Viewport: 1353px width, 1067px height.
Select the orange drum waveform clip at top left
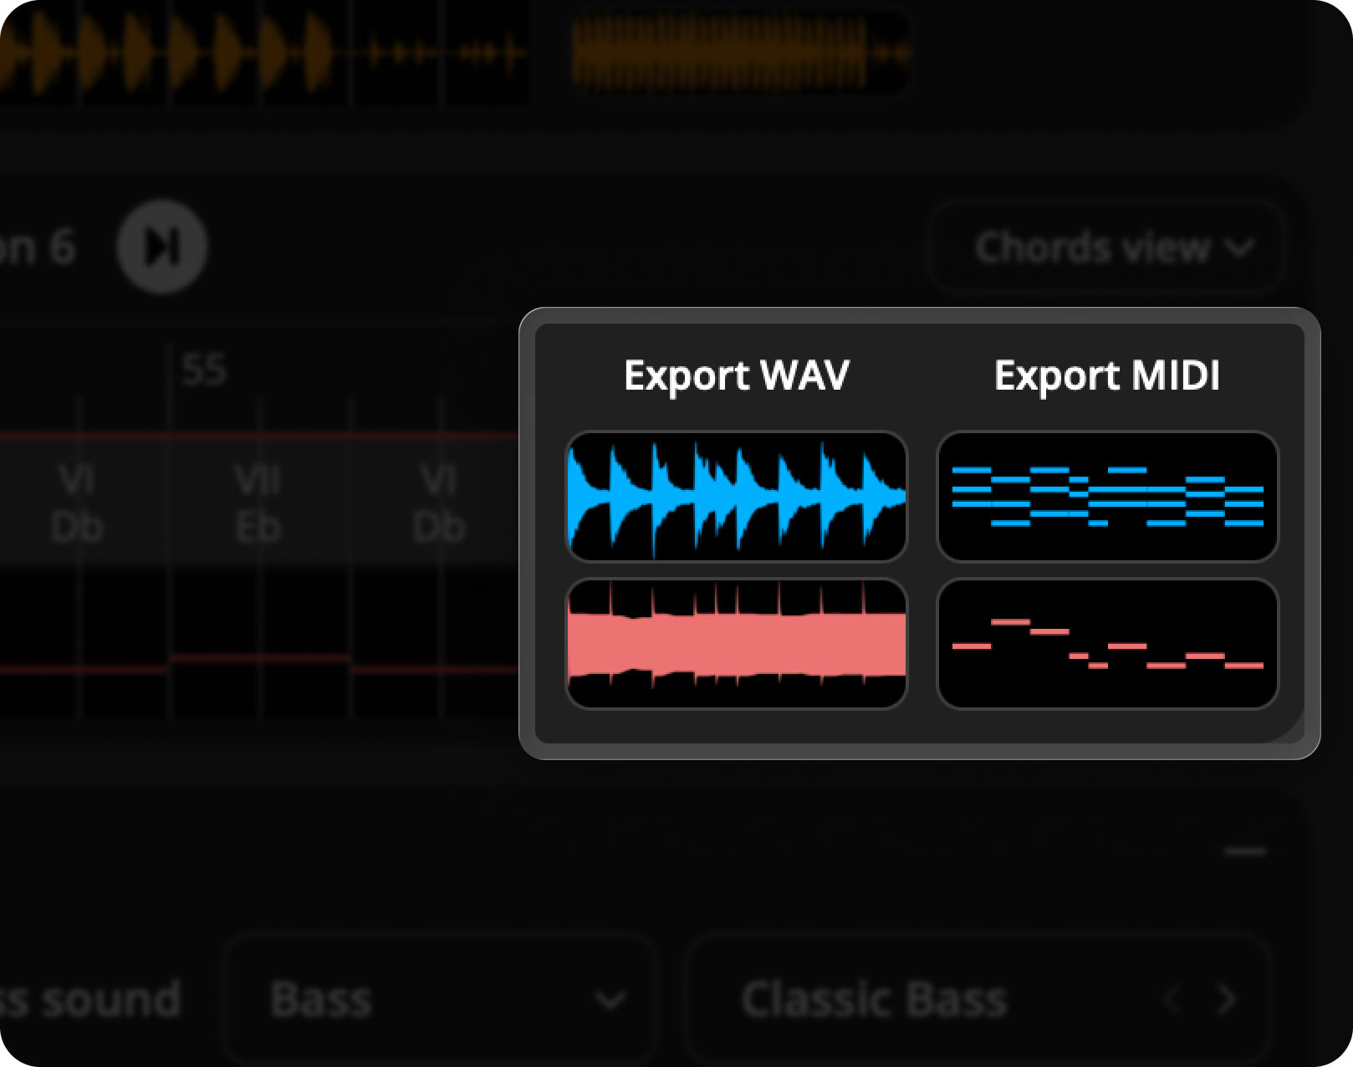click(x=167, y=54)
